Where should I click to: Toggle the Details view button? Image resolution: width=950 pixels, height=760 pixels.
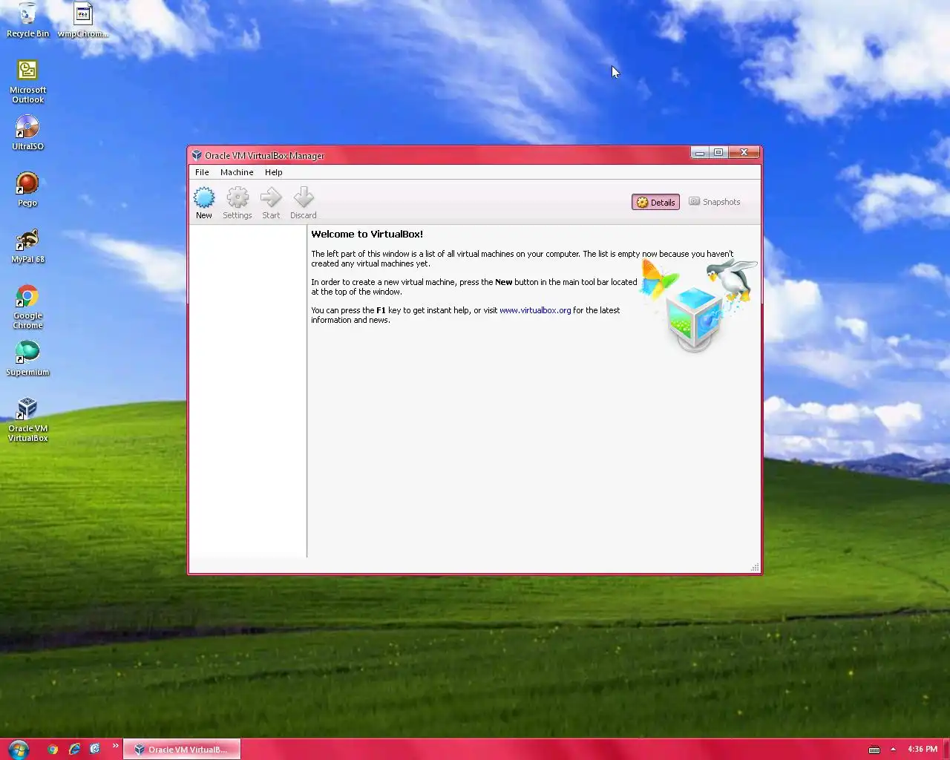(655, 202)
